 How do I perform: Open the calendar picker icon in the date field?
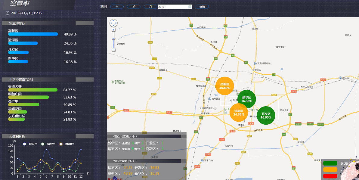190,7
